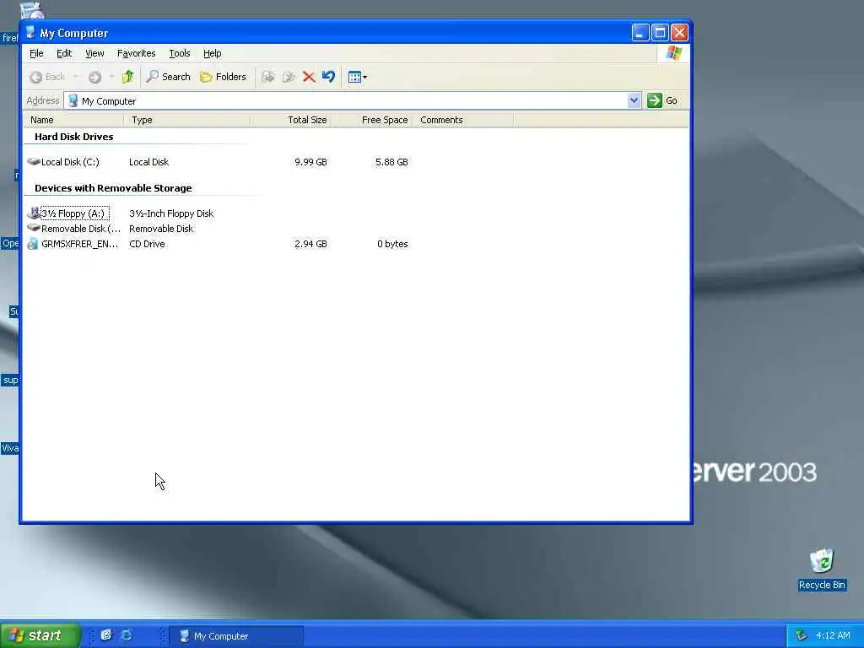Click the 9.99 GB total size value

310,162
